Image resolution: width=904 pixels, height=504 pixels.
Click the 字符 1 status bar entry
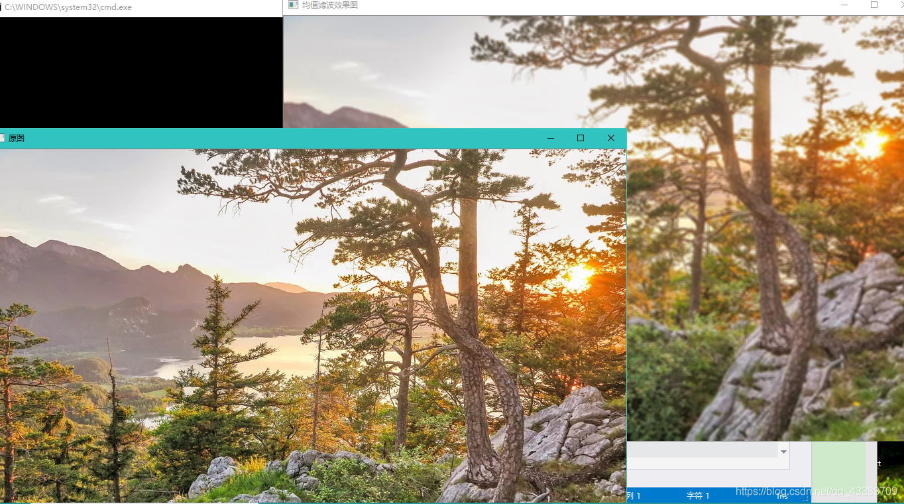(x=698, y=495)
